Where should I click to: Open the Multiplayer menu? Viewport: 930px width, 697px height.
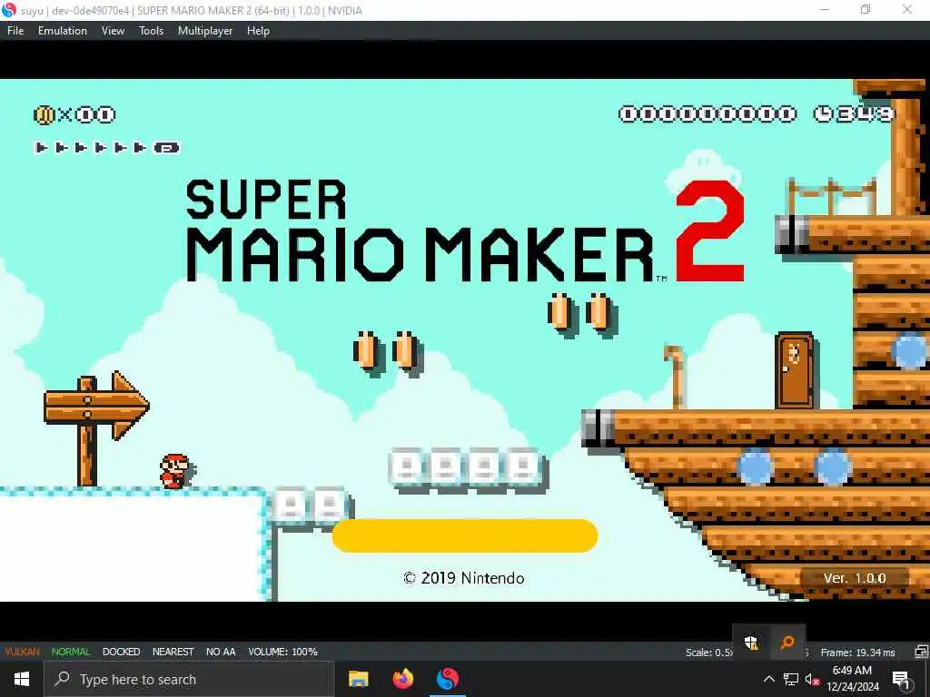point(205,31)
